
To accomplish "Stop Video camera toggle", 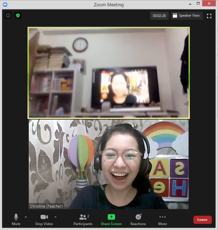I will (44, 219).
